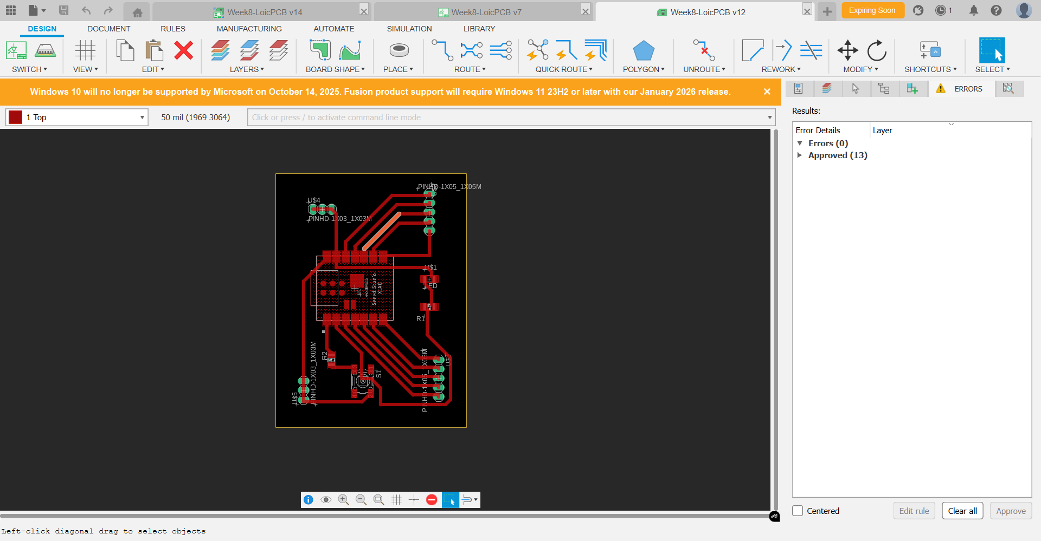Select the miter corner rework tool
The image size is (1041, 541).
click(753, 51)
